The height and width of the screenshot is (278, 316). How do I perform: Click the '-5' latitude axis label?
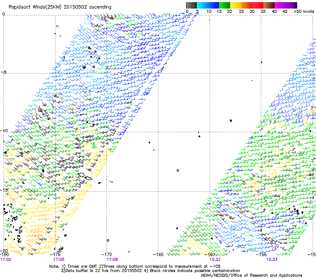click(x=3, y=72)
